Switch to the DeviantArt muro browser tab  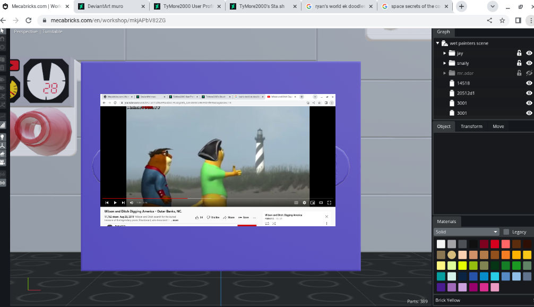point(111,6)
